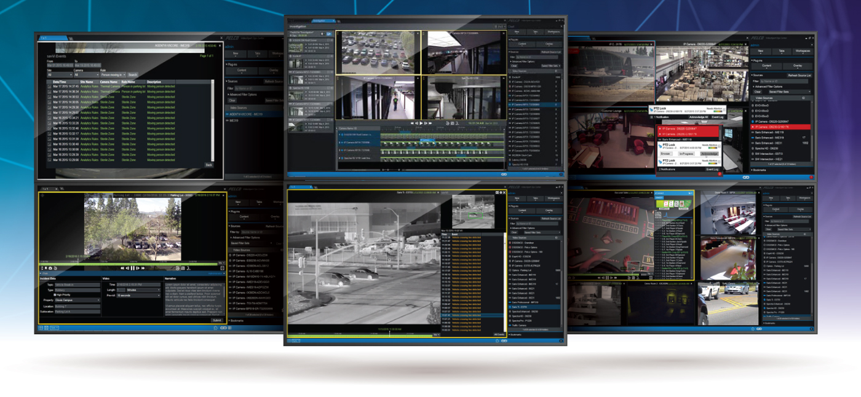The width and height of the screenshot is (861, 397).
Task: Select the grid layout icon in bottom-left window's blue bar
Action: [x=41, y=328]
